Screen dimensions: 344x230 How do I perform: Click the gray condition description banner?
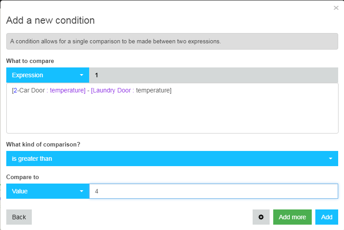[x=172, y=41]
